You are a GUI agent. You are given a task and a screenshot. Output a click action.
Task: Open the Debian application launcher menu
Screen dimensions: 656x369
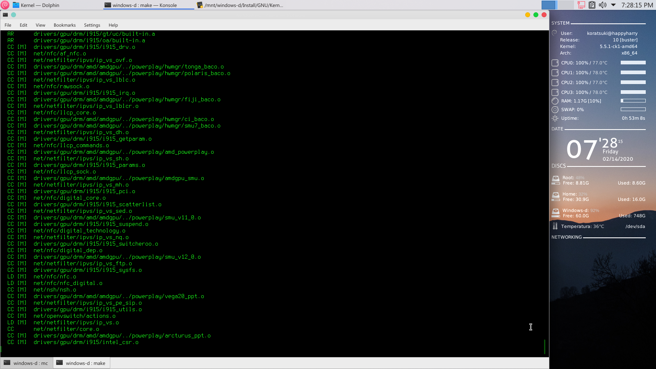click(x=5, y=5)
